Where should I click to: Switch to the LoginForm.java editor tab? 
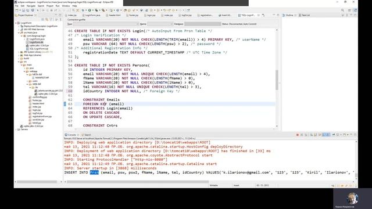91,15
